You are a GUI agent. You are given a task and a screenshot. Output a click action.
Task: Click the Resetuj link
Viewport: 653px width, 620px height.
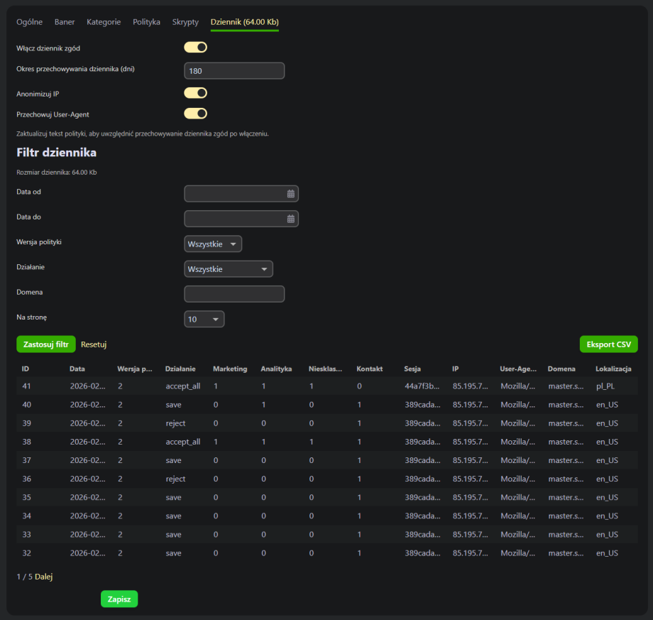pyautogui.click(x=94, y=344)
